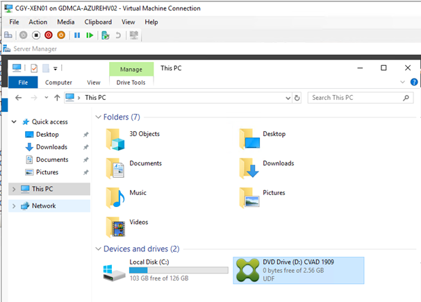Open the Media menu
Screen dimensions: 421x302
click(x=66, y=22)
